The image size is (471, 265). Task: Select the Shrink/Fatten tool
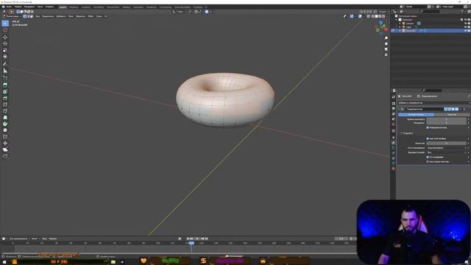coord(5,144)
